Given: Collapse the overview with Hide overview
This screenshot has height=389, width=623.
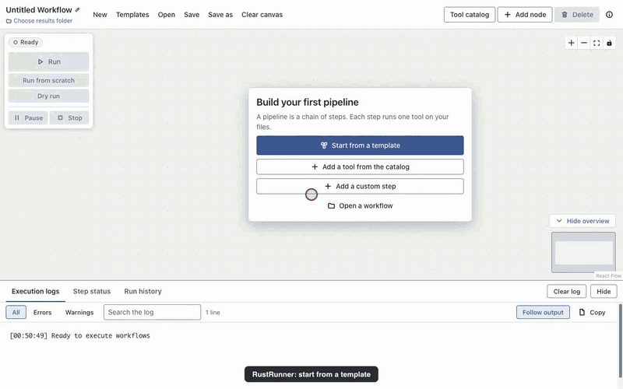Looking at the screenshot, I should click(x=583, y=221).
